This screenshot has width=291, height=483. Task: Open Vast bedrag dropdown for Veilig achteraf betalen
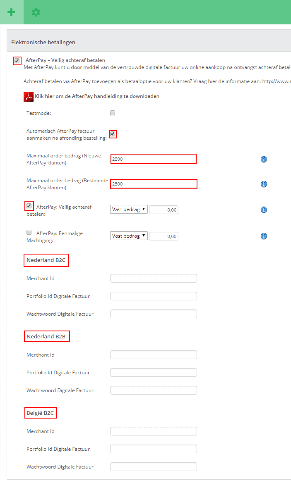(x=129, y=209)
